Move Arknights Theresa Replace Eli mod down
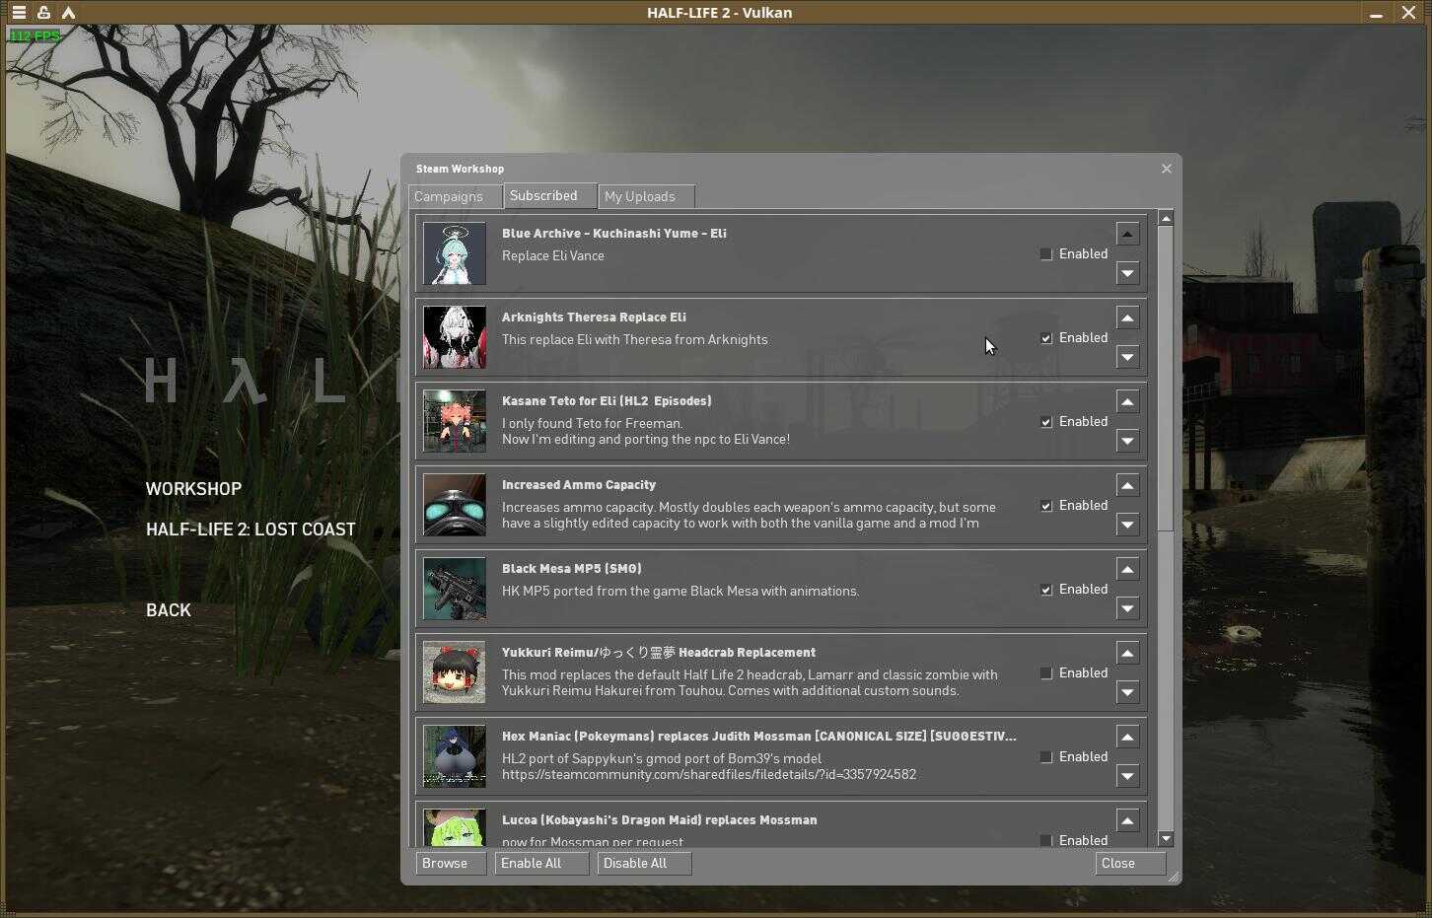The image size is (1432, 918). point(1127,357)
